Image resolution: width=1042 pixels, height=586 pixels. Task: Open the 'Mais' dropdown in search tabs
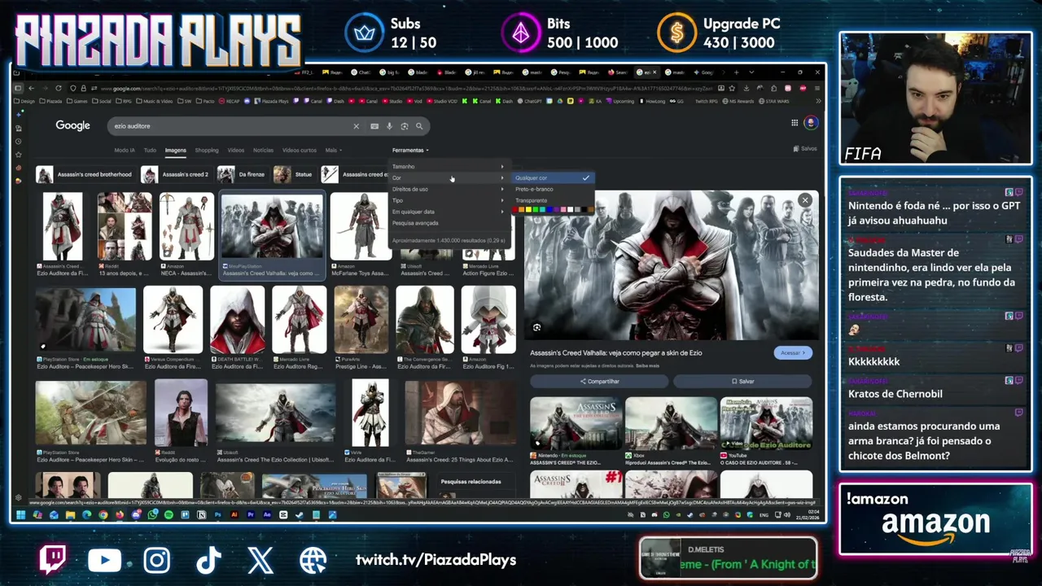(x=333, y=150)
